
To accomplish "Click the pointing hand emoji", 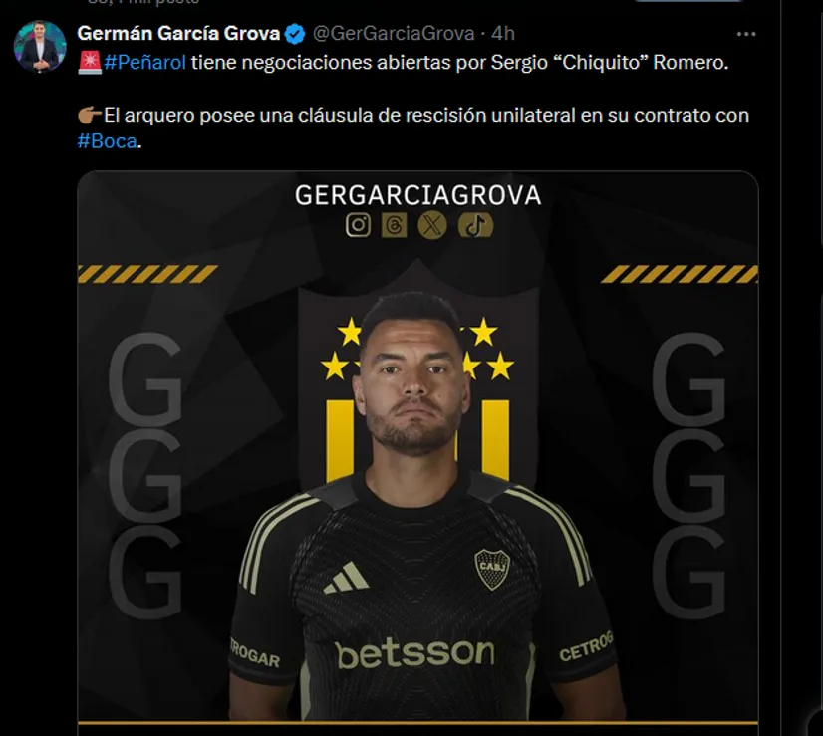I will coord(90,115).
